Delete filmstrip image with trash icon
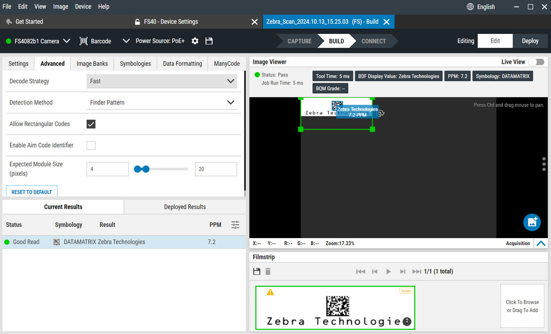The height and width of the screenshot is (334, 551). tap(268, 271)
